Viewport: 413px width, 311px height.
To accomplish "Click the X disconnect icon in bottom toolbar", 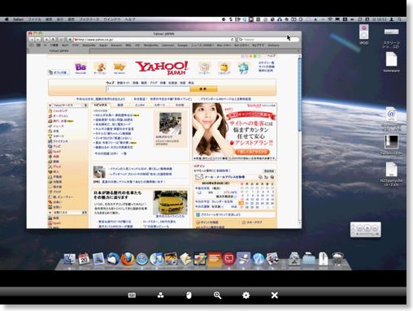I will pyautogui.click(x=275, y=296).
